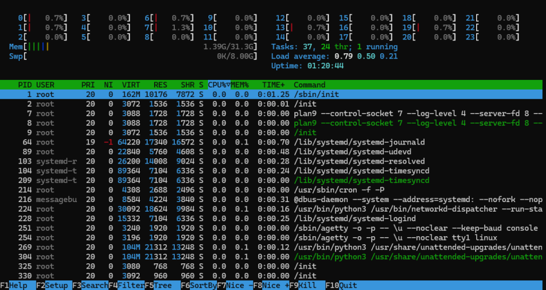Click the S state column header
This screenshot has height=290, width=546.
201,85
